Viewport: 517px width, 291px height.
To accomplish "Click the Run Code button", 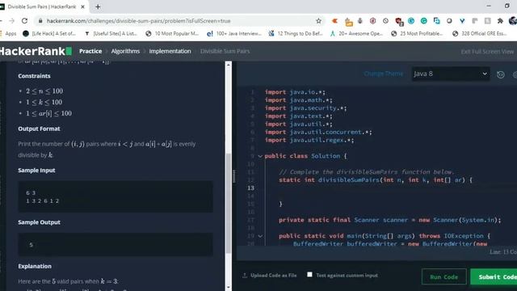I will click(x=443, y=276).
